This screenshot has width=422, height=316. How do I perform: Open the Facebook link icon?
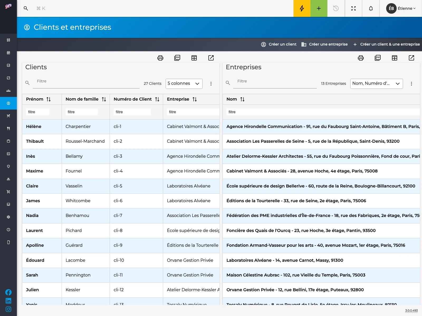click(8, 292)
